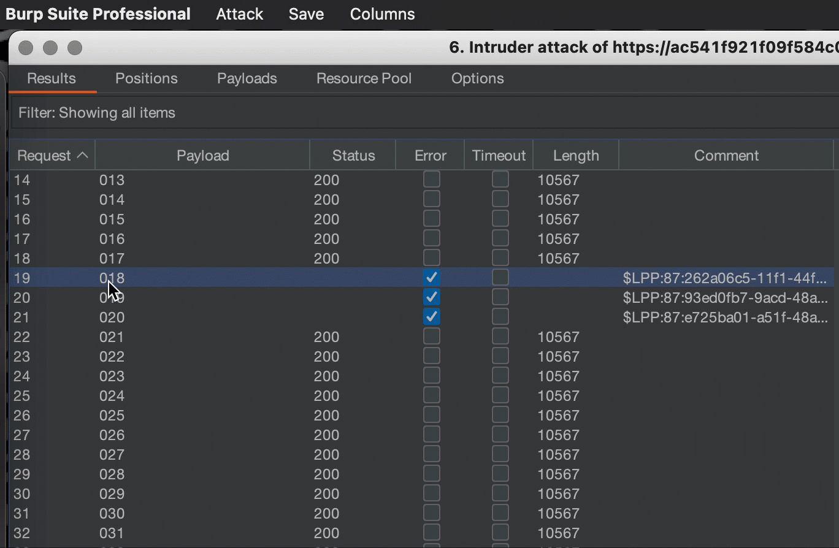839x548 pixels.
Task: Toggle Error checkbox for request 22
Action: pyautogui.click(x=432, y=337)
